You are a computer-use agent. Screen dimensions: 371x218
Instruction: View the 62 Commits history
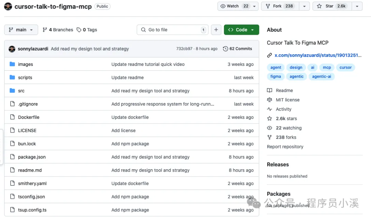click(x=238, y=49)
